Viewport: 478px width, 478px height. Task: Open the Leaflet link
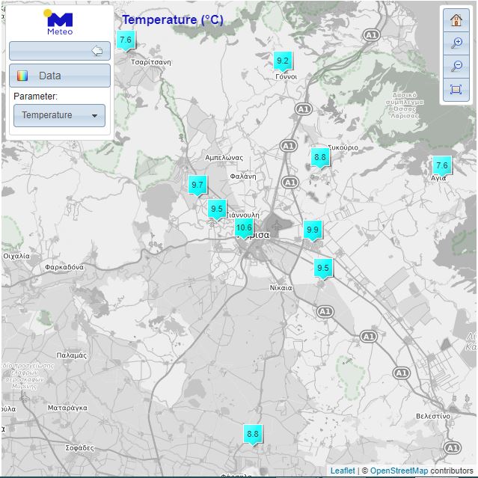[x=343, y=471]
